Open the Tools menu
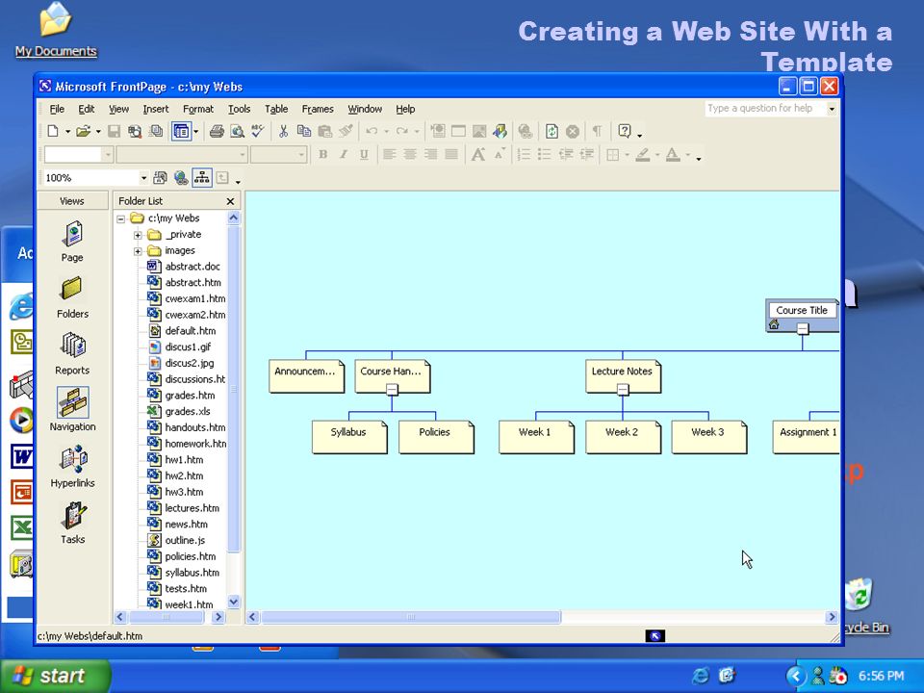 coord(239,109)
